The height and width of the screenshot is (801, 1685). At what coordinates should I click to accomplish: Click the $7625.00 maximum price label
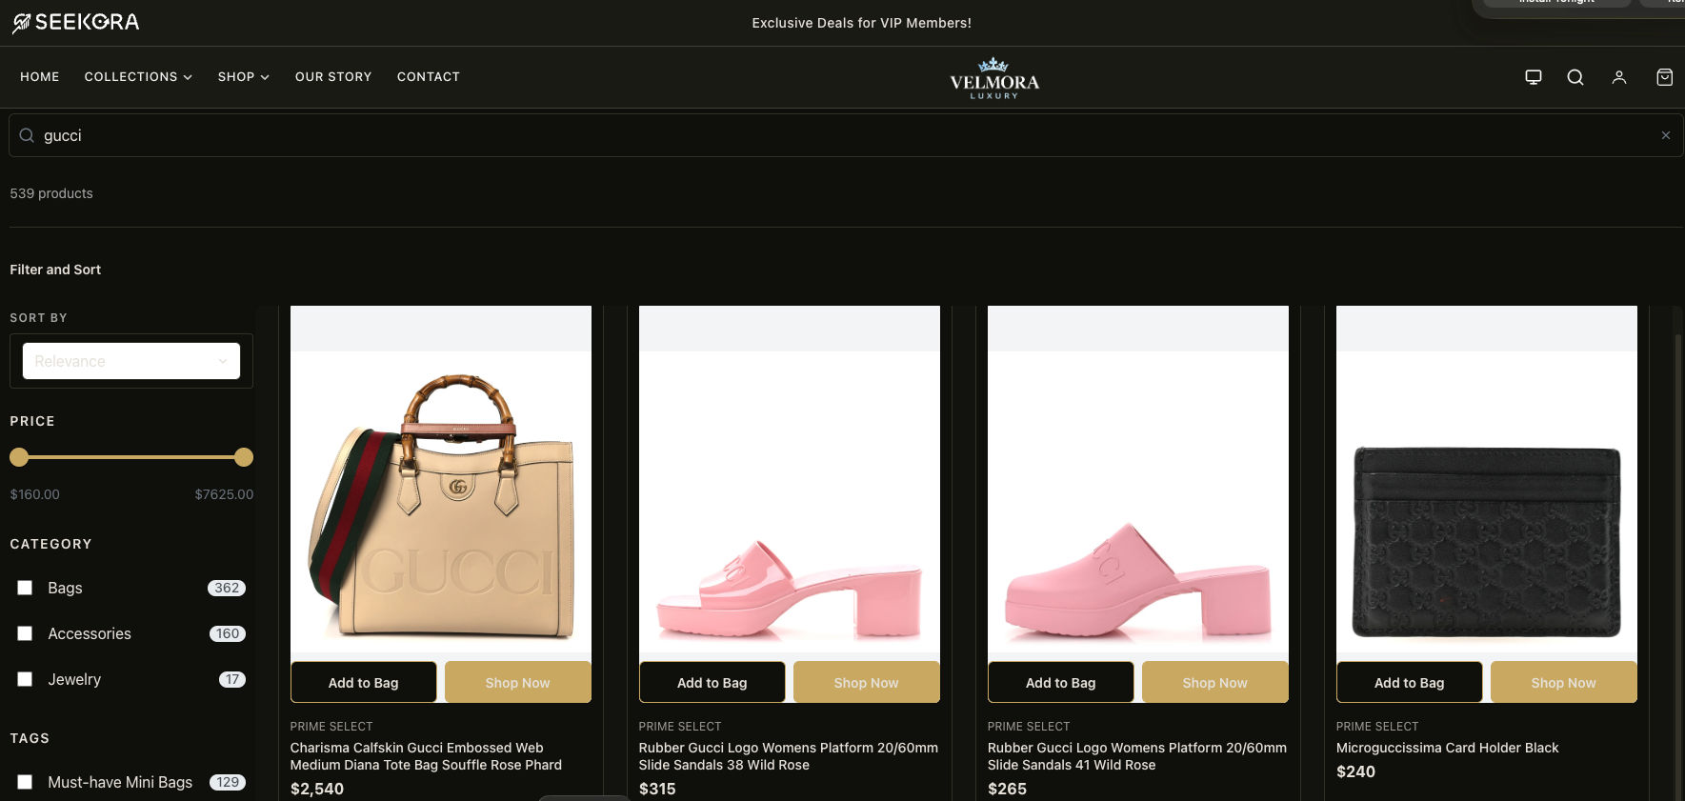[224, 494]
